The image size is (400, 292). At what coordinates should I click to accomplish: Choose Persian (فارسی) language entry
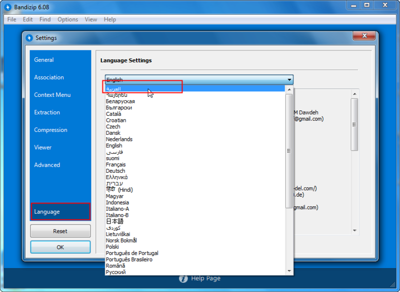point(195,152)
